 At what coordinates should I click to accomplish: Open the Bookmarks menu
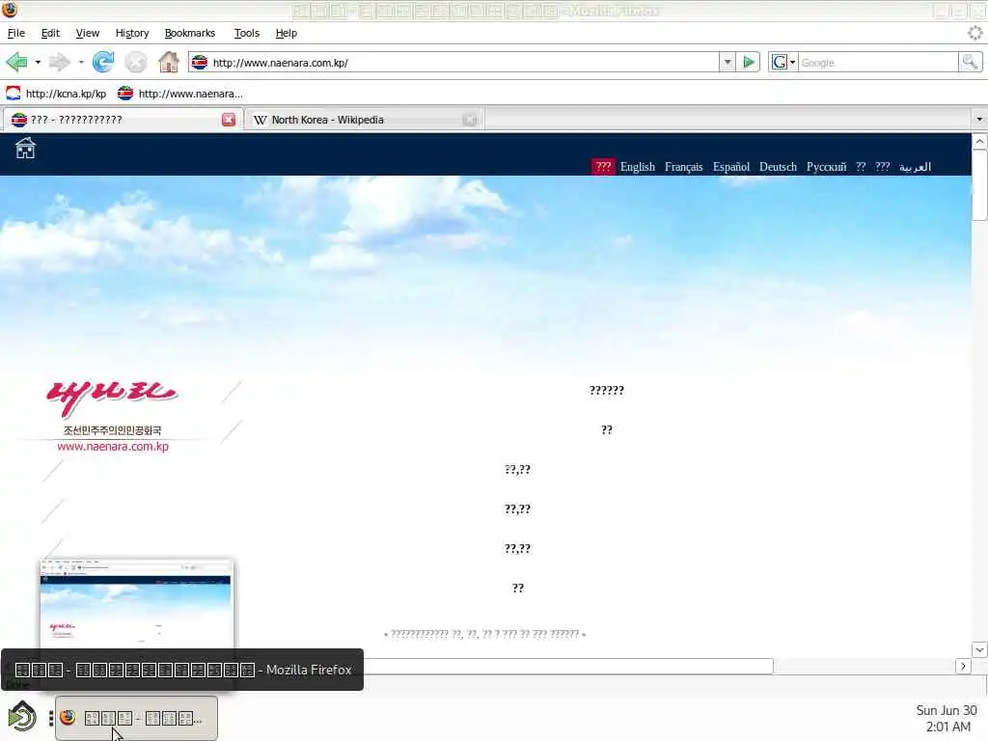190,33
